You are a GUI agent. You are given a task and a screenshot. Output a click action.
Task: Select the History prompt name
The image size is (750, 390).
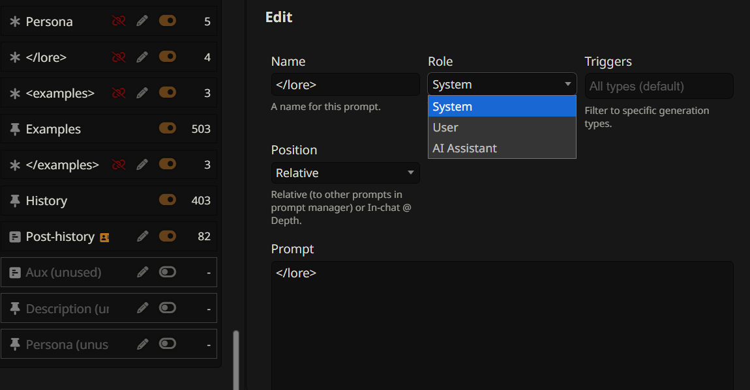tap(46, 201)
